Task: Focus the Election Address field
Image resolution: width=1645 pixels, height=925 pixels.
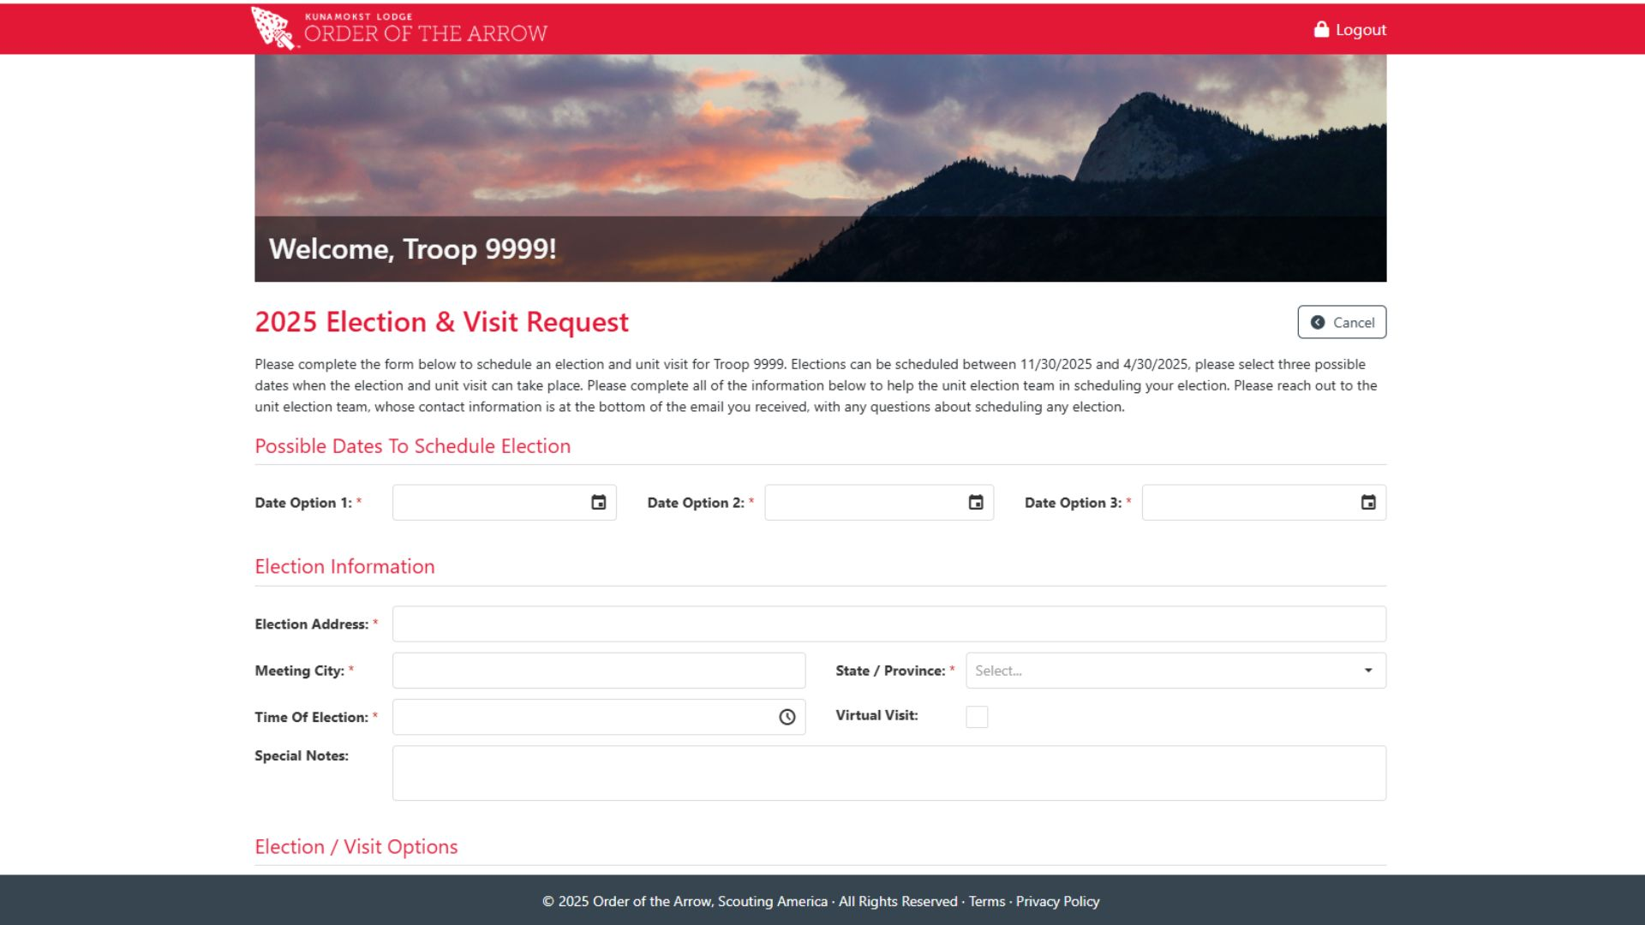Action: click(x=888, y=624)
